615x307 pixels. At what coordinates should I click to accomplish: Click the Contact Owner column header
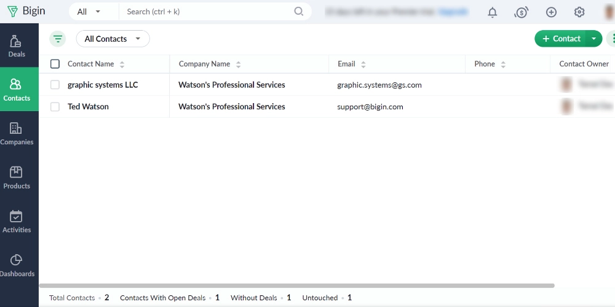point(584,64)
